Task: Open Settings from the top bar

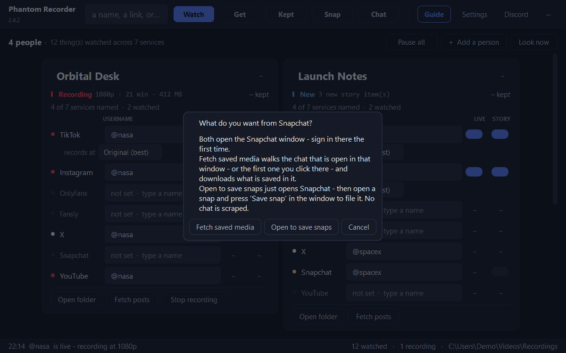Action: [474, 15]
